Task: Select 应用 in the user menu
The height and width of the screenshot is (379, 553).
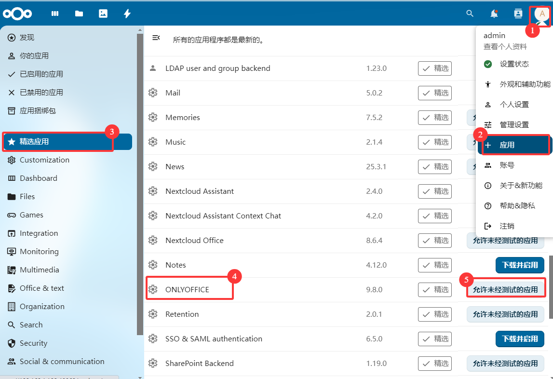Action: point(514,145)
